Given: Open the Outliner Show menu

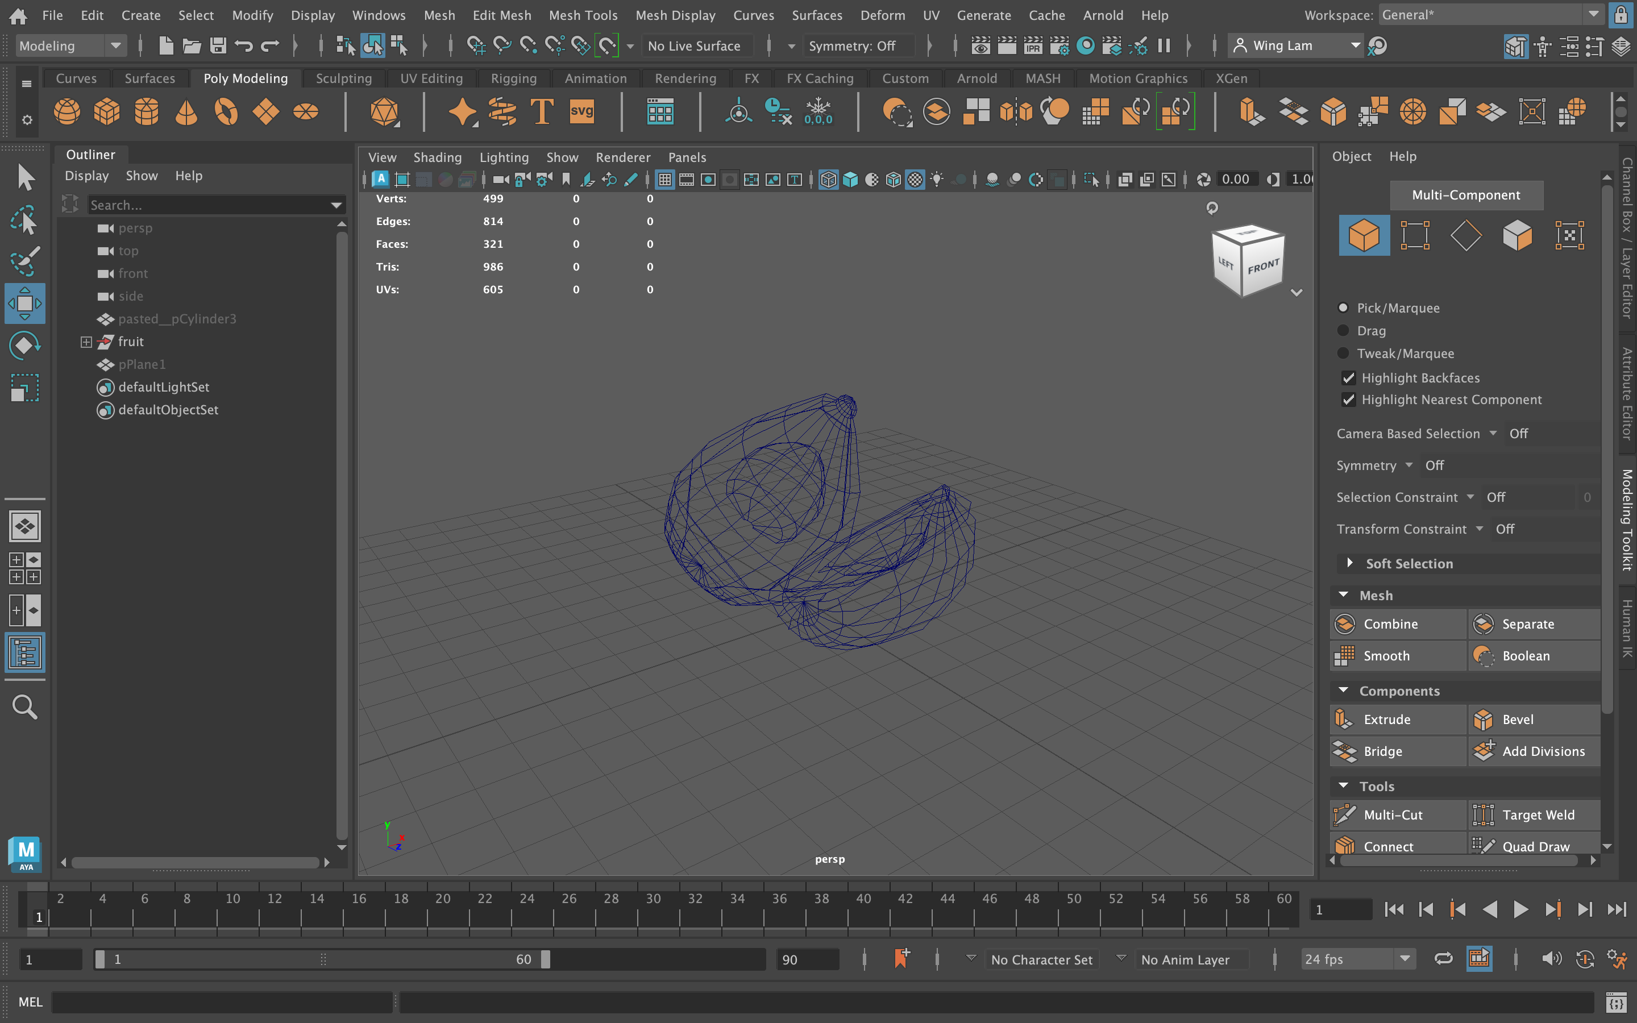Looking at the screenshot, I should tap(142, 176).
